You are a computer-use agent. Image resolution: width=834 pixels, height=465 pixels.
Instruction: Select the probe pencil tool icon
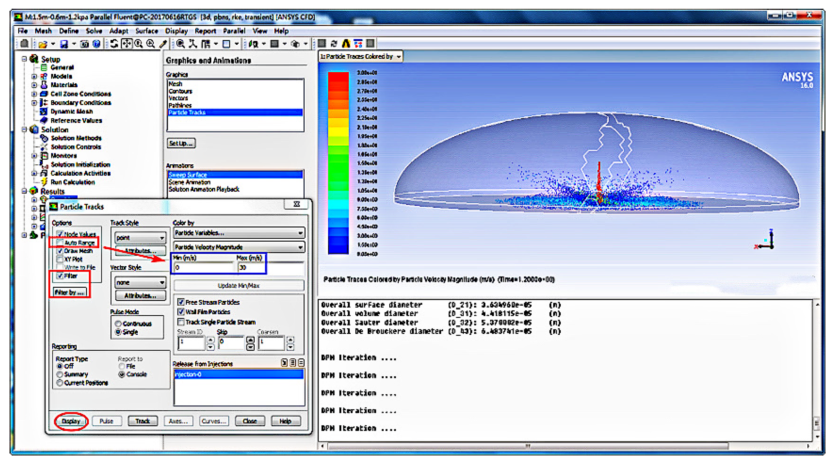tap(163, 44)
